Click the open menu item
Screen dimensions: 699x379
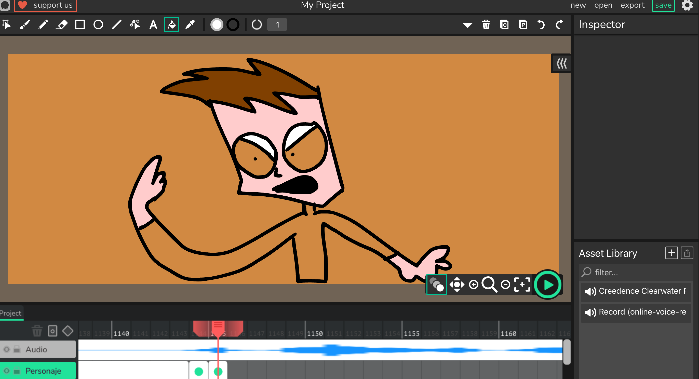(603, 5)
